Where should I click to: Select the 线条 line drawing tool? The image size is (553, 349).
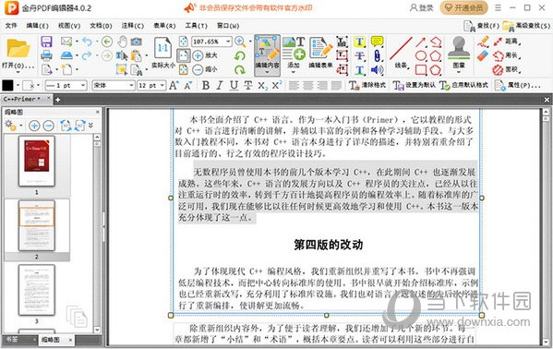401,53
